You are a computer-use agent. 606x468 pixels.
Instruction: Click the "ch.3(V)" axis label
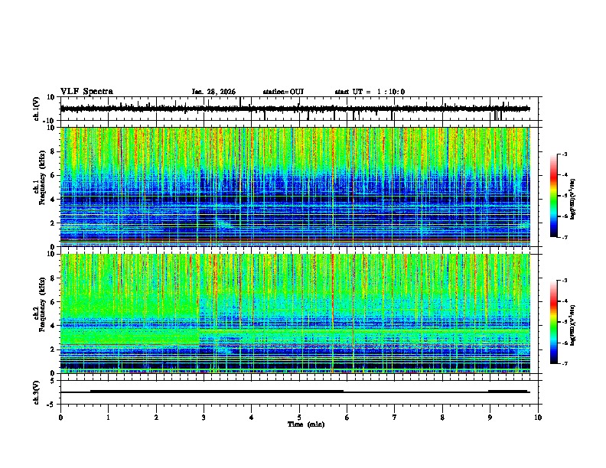pos(37,392)
